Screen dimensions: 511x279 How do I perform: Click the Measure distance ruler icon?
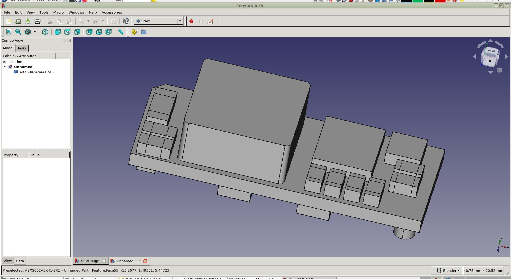(x=121, y=32)
